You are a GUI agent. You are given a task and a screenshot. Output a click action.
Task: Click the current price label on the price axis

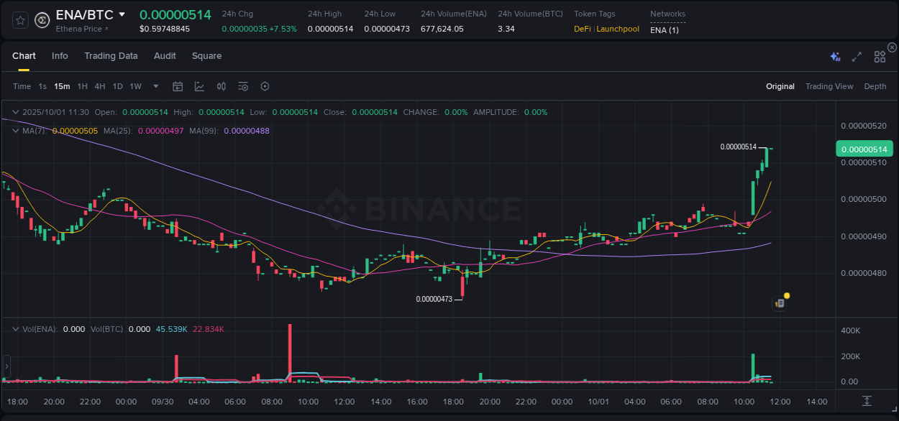[x=864, y=148]
